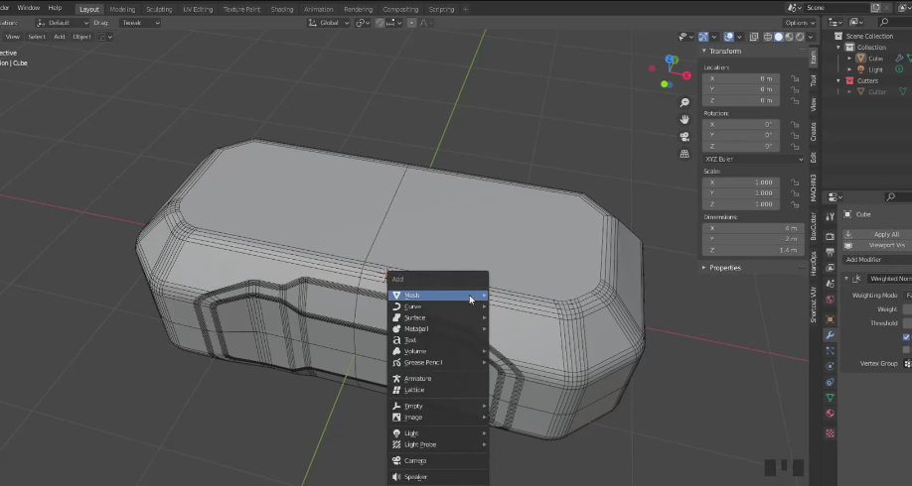Open the Global transform orientation dropdown
The width and height of the screenshot is (912, 486).
point(328,23)
